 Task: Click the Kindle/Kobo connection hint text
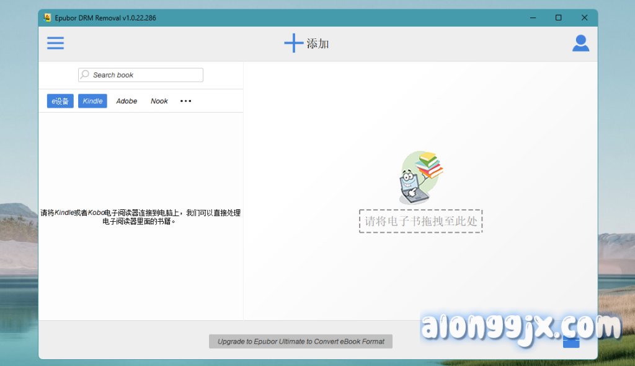tap(140, 217)
